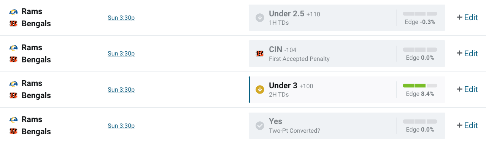The width and height of the screenshot is (486, 143).
Task: Click the Bengals logo in second row
Action: pos(13,60)
